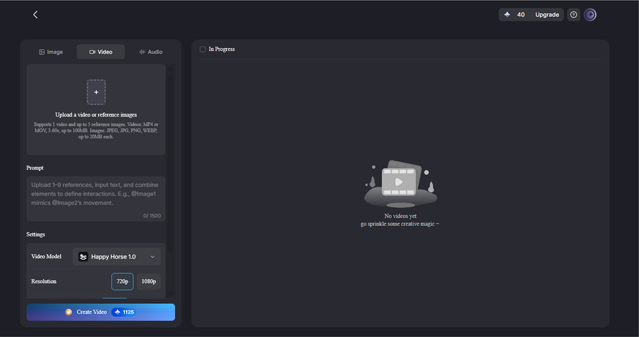Click the empty-state film placeholder illustration
Screen dimensions: 639x337
(400, 183)
